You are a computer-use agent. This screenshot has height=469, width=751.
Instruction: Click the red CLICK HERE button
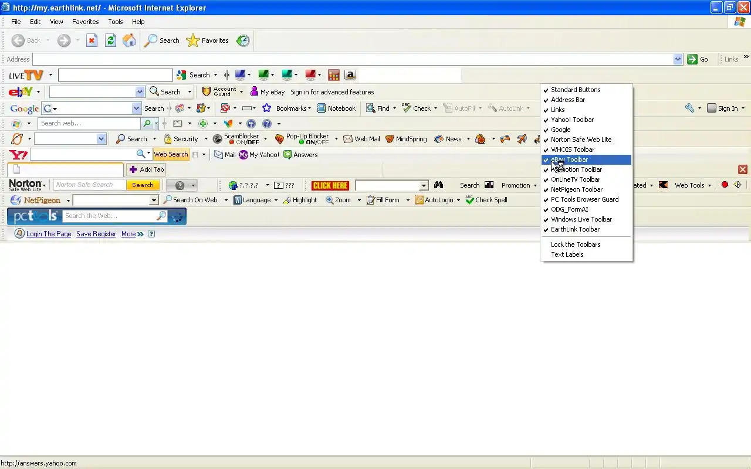330,185
